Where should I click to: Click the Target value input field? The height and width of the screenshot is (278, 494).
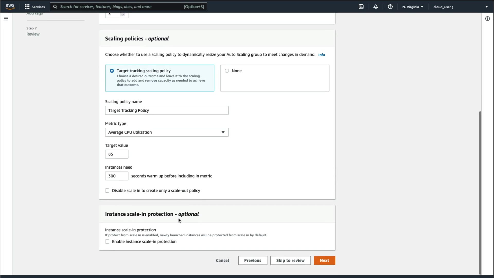[117, 154]
